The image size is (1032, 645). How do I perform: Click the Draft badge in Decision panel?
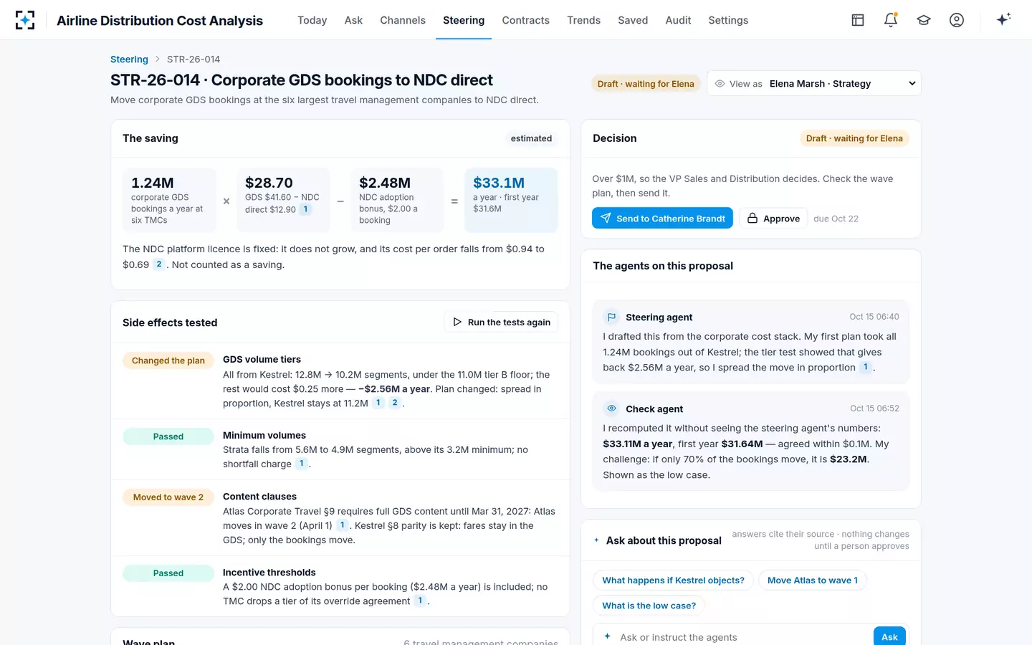[854, 138]
